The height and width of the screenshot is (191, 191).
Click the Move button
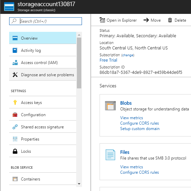152,20
